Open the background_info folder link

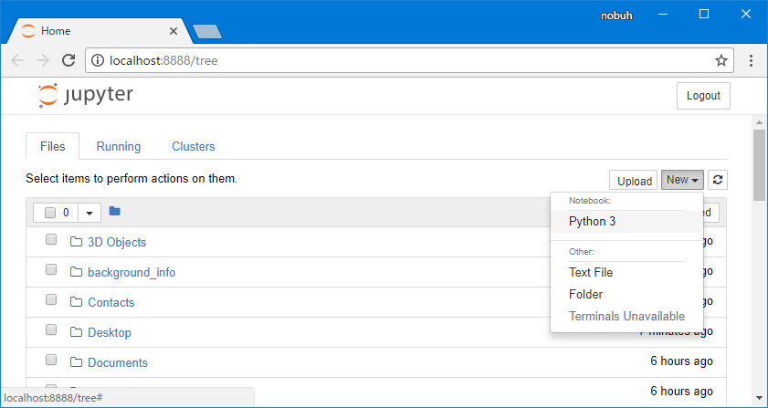coord(132,272)
